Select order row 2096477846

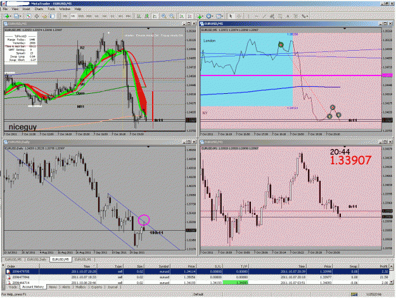[x=197, y=277]
